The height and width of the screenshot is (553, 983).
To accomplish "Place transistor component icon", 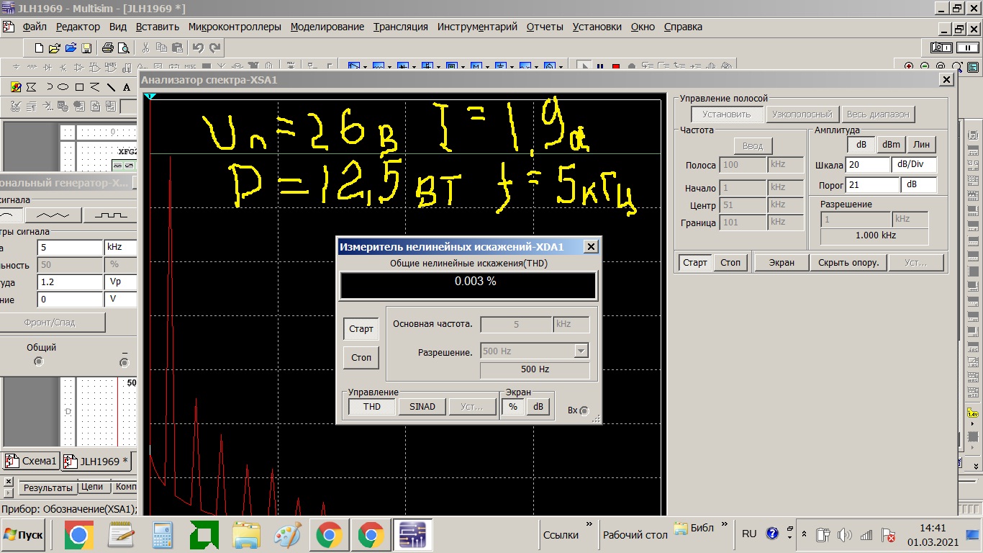I will point(63,68).
